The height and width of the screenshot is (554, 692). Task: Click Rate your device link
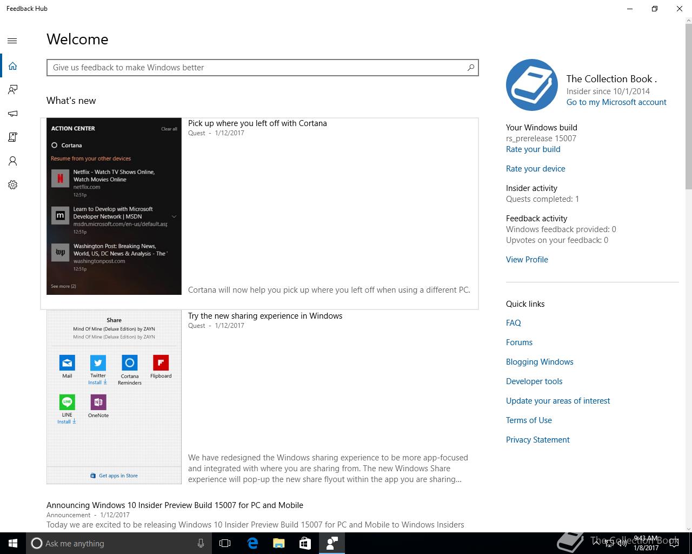(535, 169)
